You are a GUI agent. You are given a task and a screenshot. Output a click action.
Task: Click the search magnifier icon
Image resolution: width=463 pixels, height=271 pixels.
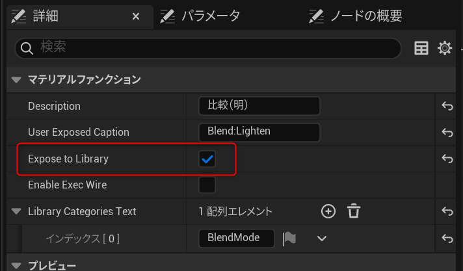click(x=27, y=48)
